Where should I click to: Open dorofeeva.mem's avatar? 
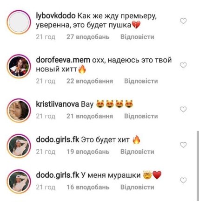[x=19, y=66]
